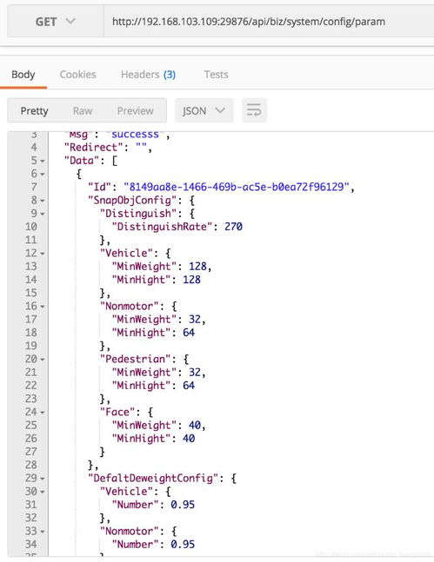The image size is (434, 562).
Task: Open the Tests tab
Action: coord(216,75)
